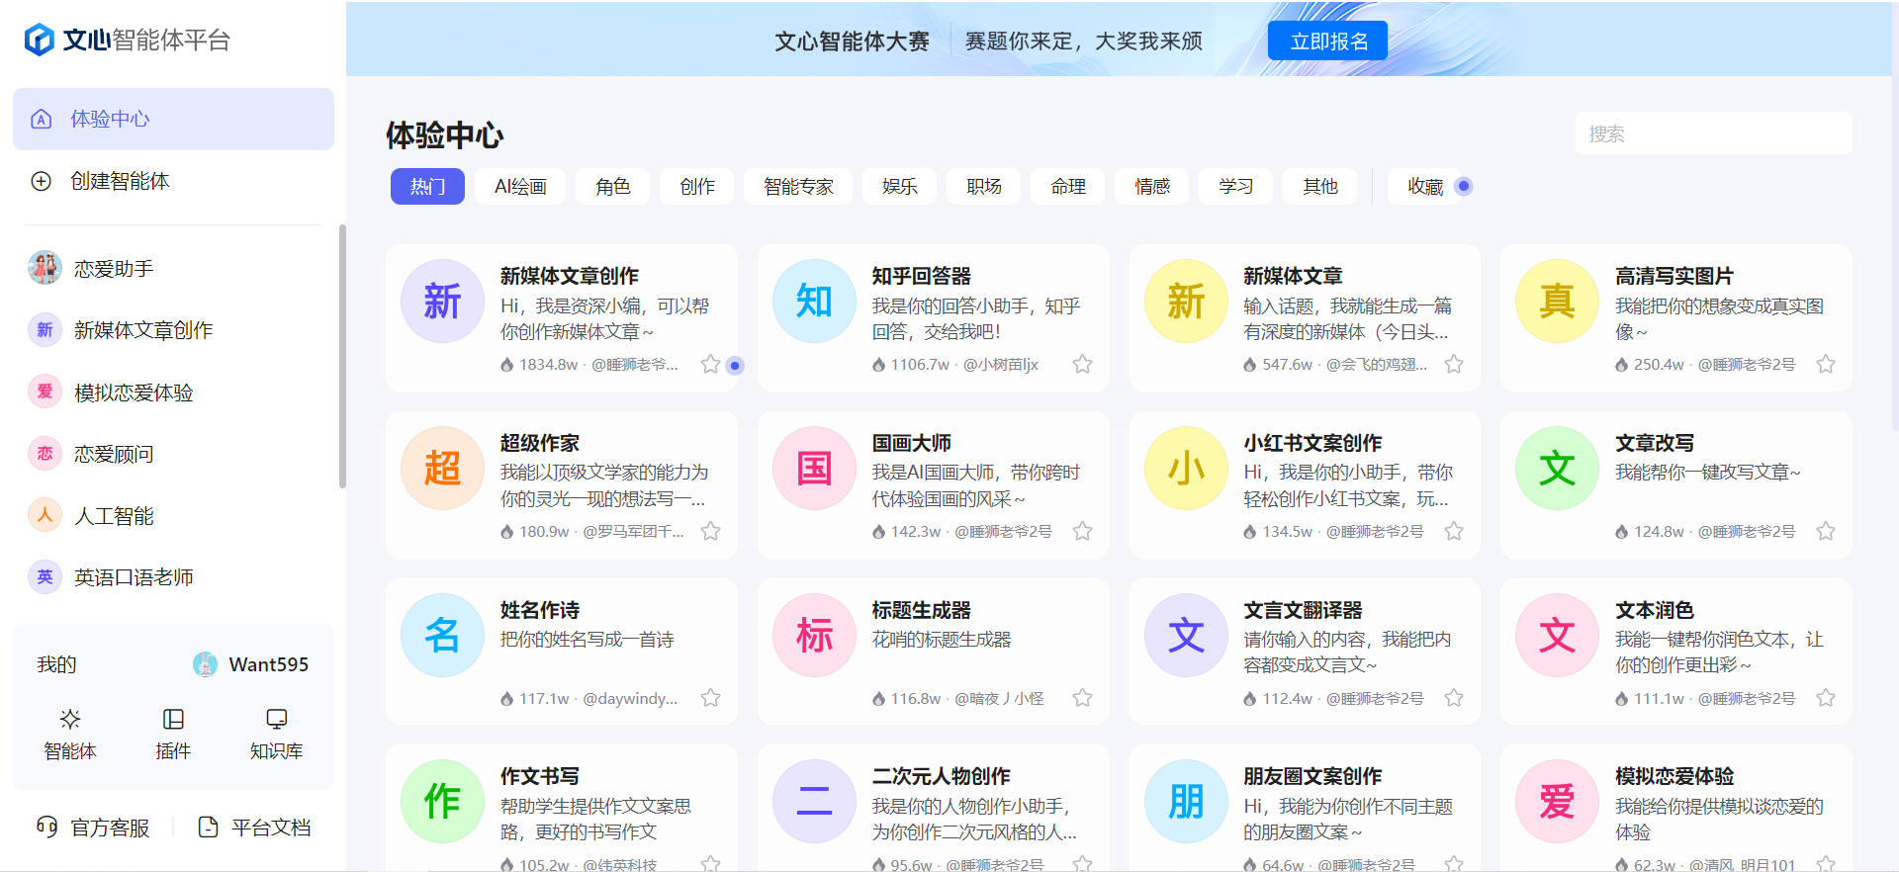Open the Want595 user avatar
The width and height of the screenshot is (1899, 872).
(205, 664)
